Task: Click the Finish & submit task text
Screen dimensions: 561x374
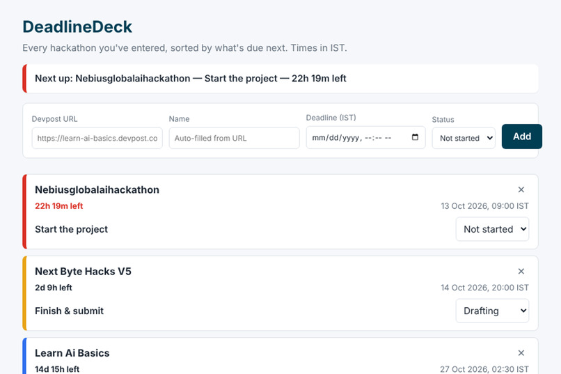Action: point(69,311)
